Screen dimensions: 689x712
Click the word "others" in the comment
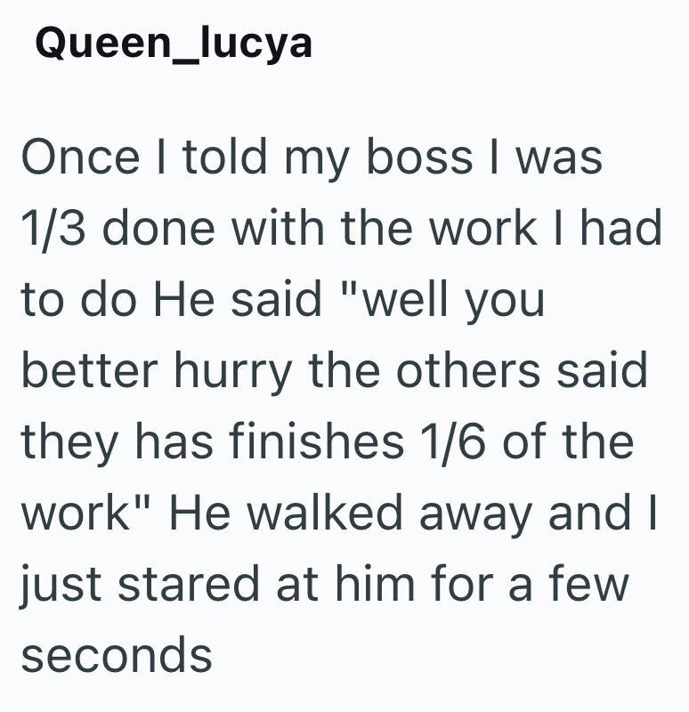click(x=467, y=372)
